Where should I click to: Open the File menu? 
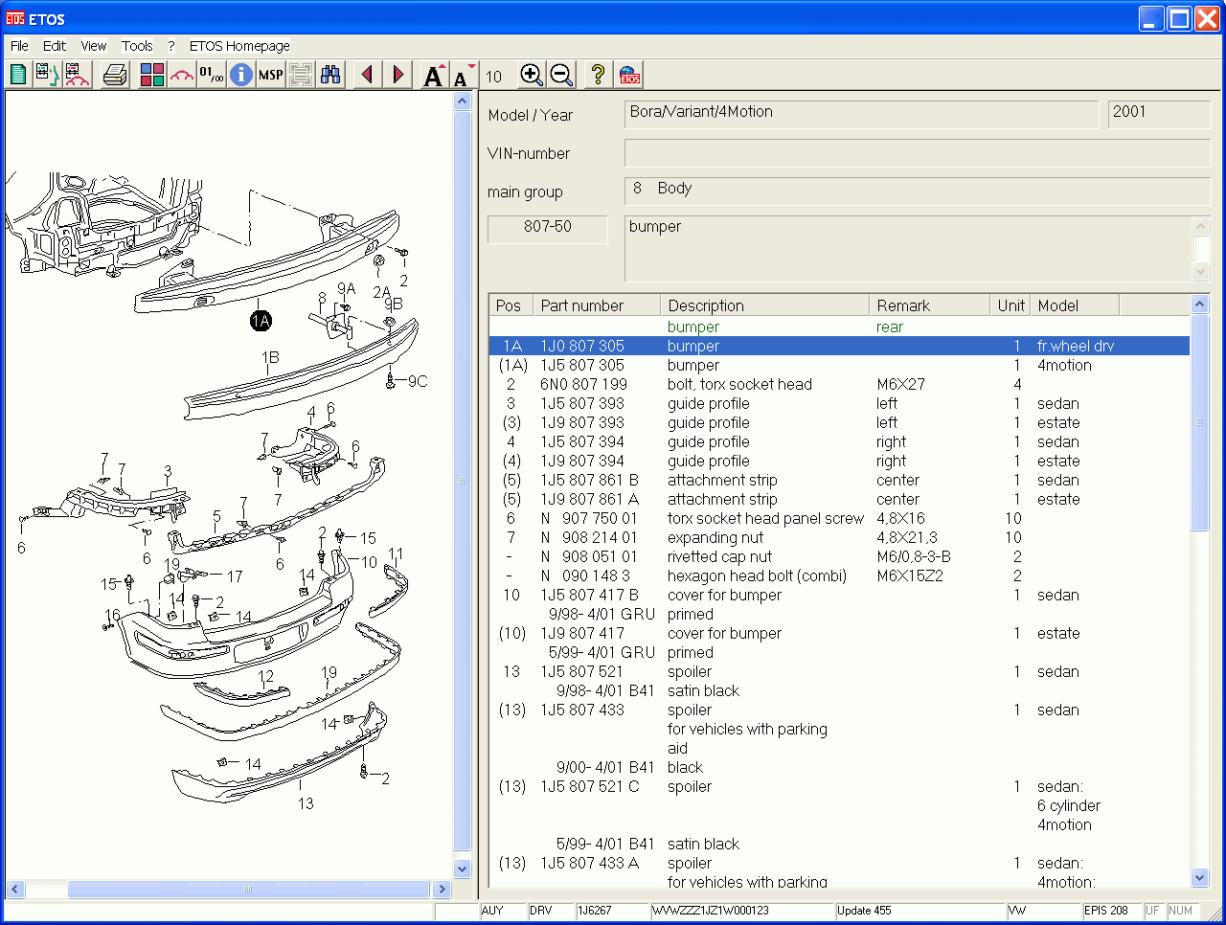point(19,46)
